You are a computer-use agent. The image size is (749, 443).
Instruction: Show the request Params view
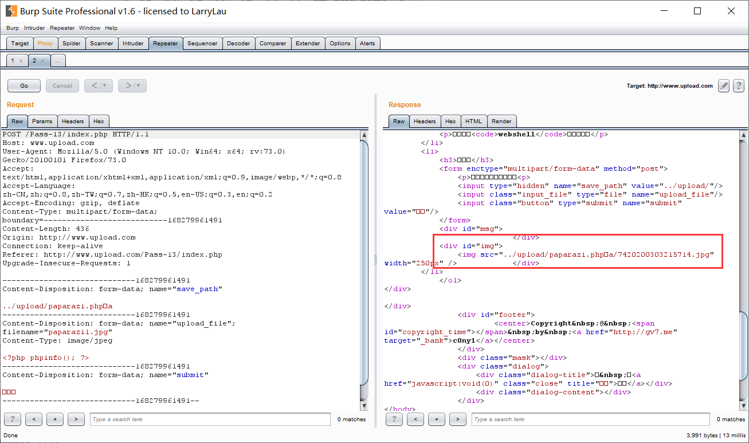click(42, 121)
